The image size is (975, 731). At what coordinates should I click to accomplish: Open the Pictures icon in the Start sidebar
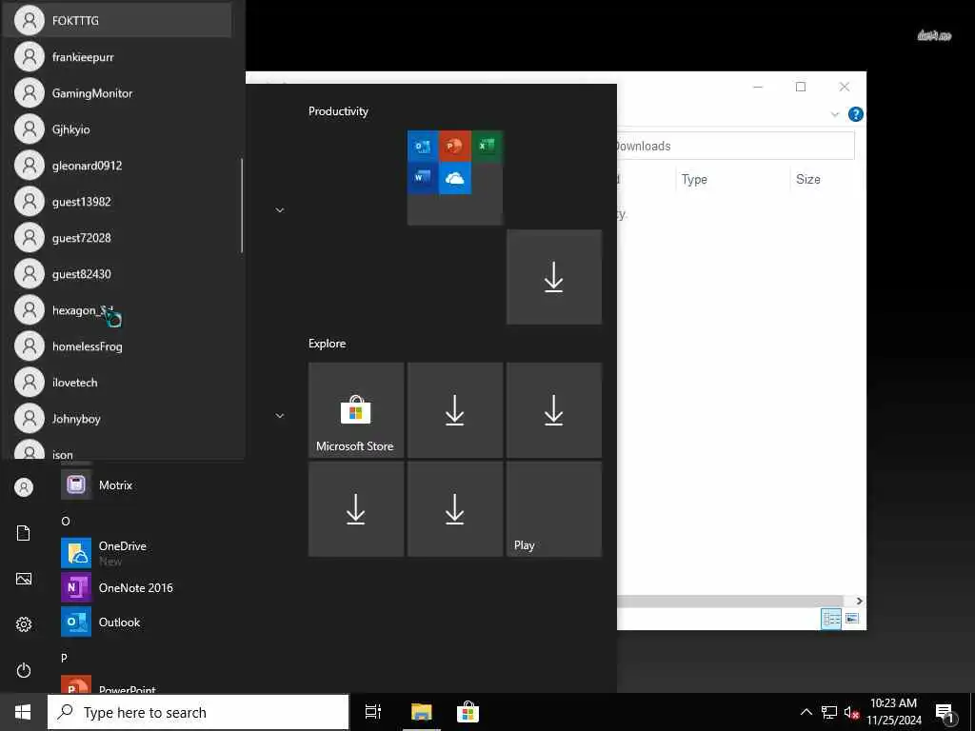24,579
